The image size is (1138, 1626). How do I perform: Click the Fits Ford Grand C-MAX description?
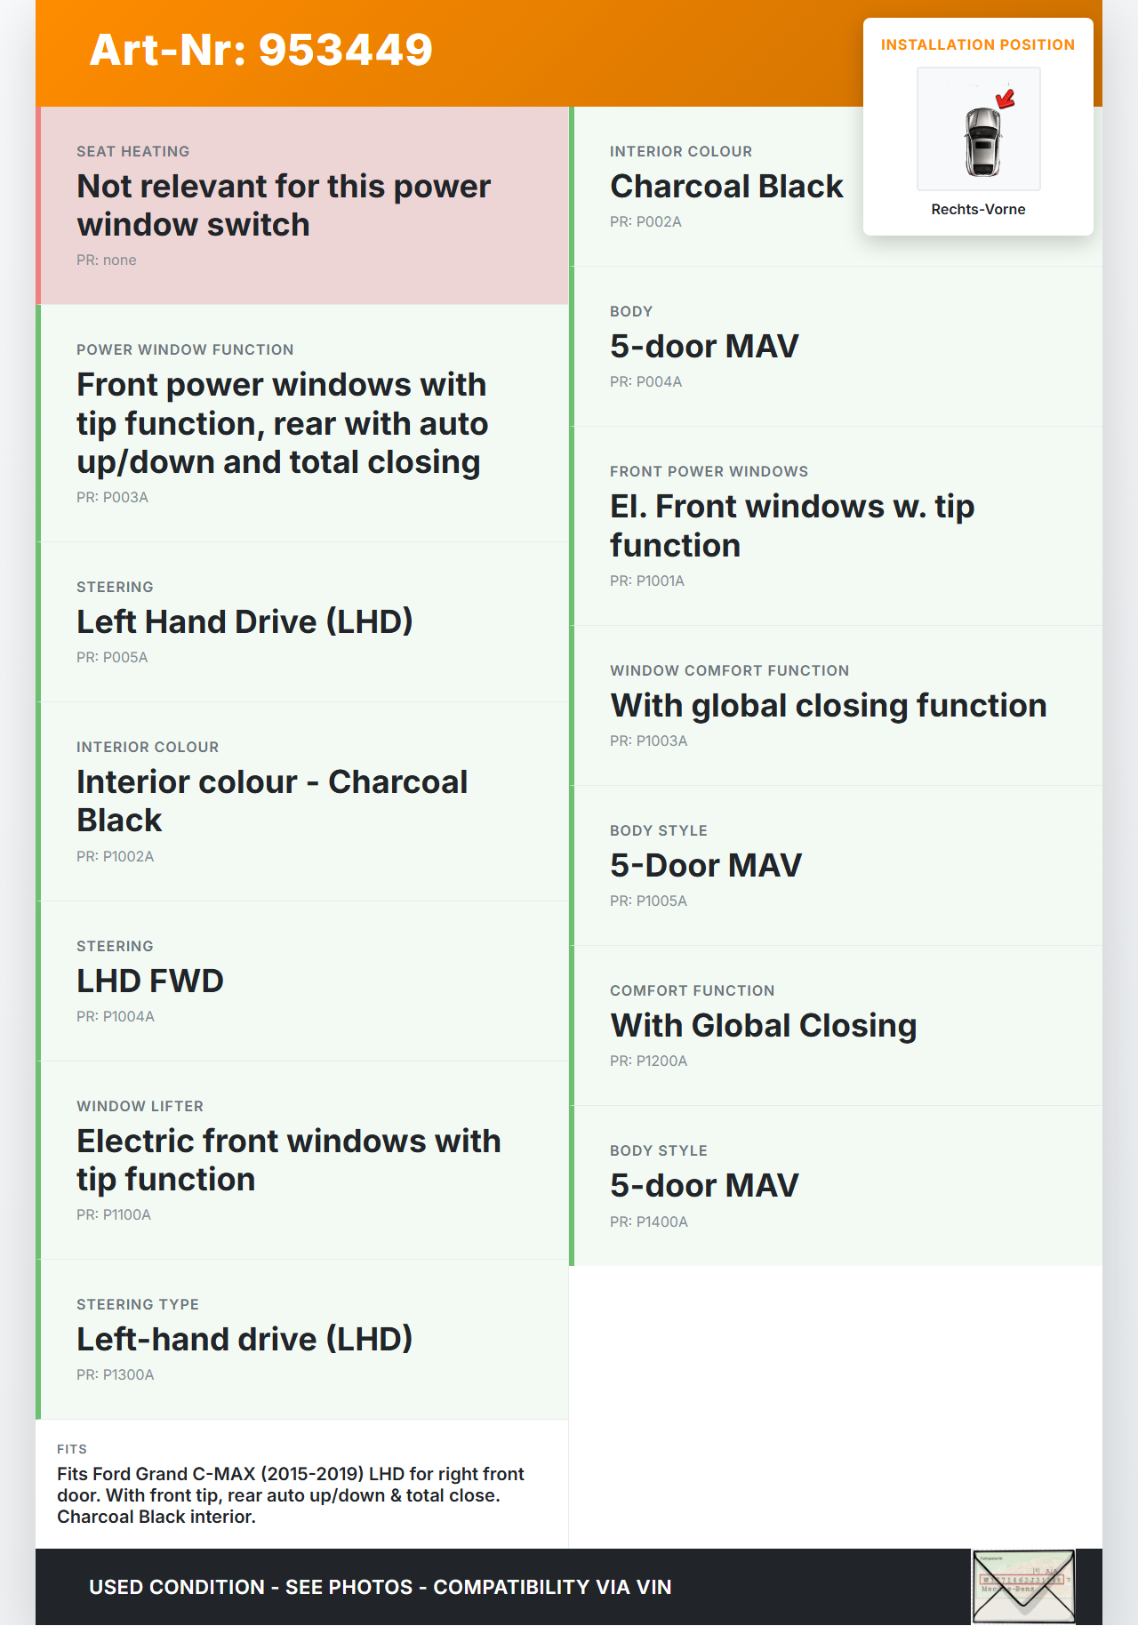coord(291,1495)
